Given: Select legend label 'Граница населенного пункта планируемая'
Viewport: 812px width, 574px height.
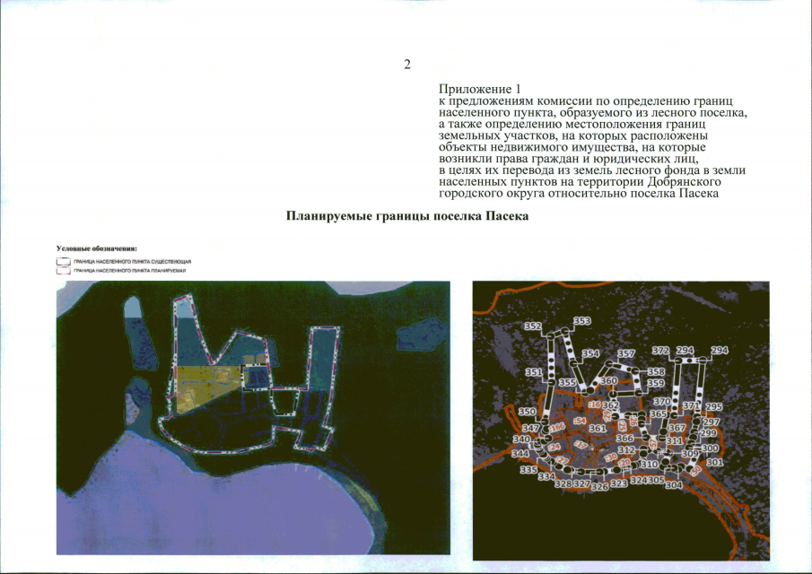Looking at the screenshot, I should [129, 271].
